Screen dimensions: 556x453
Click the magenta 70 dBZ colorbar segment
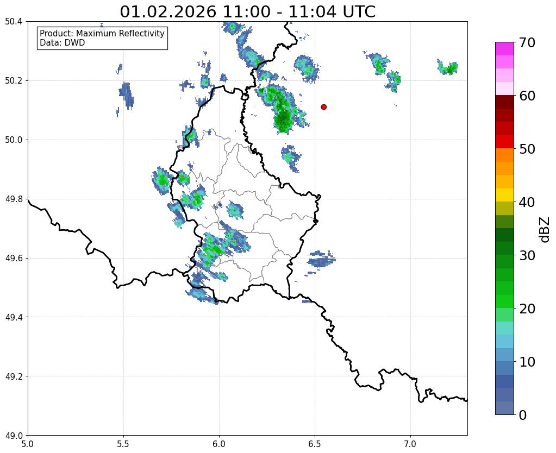point(504,48)
